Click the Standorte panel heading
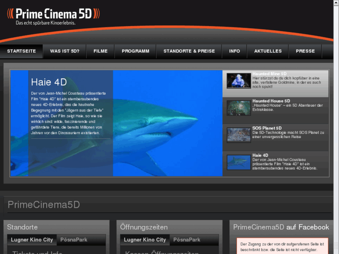339x254 pixels. click(22, 227)
